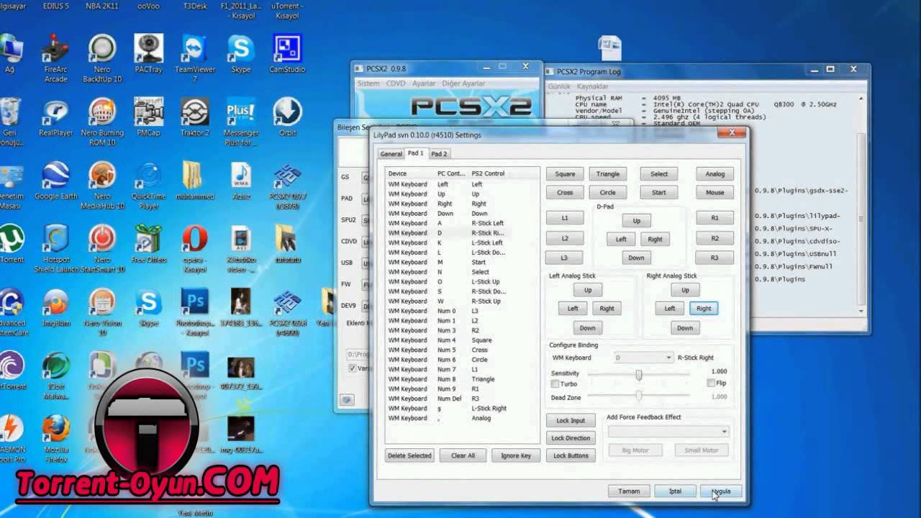The height and width of the screenshot is (518, 921).
Task: Enable the Flip checkbox
Action: (x=711, y=383)
